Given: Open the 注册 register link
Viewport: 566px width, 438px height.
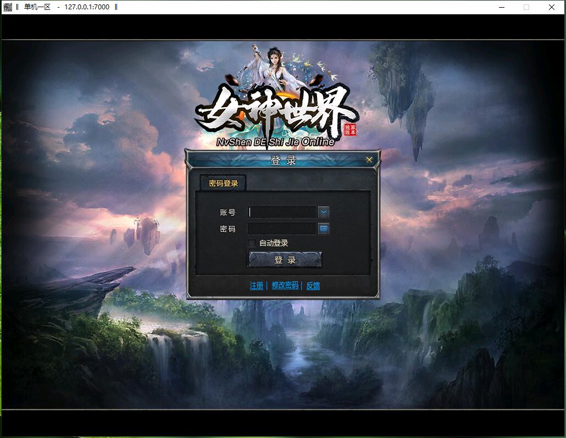Looking at the screenshot, I should 256,286.
